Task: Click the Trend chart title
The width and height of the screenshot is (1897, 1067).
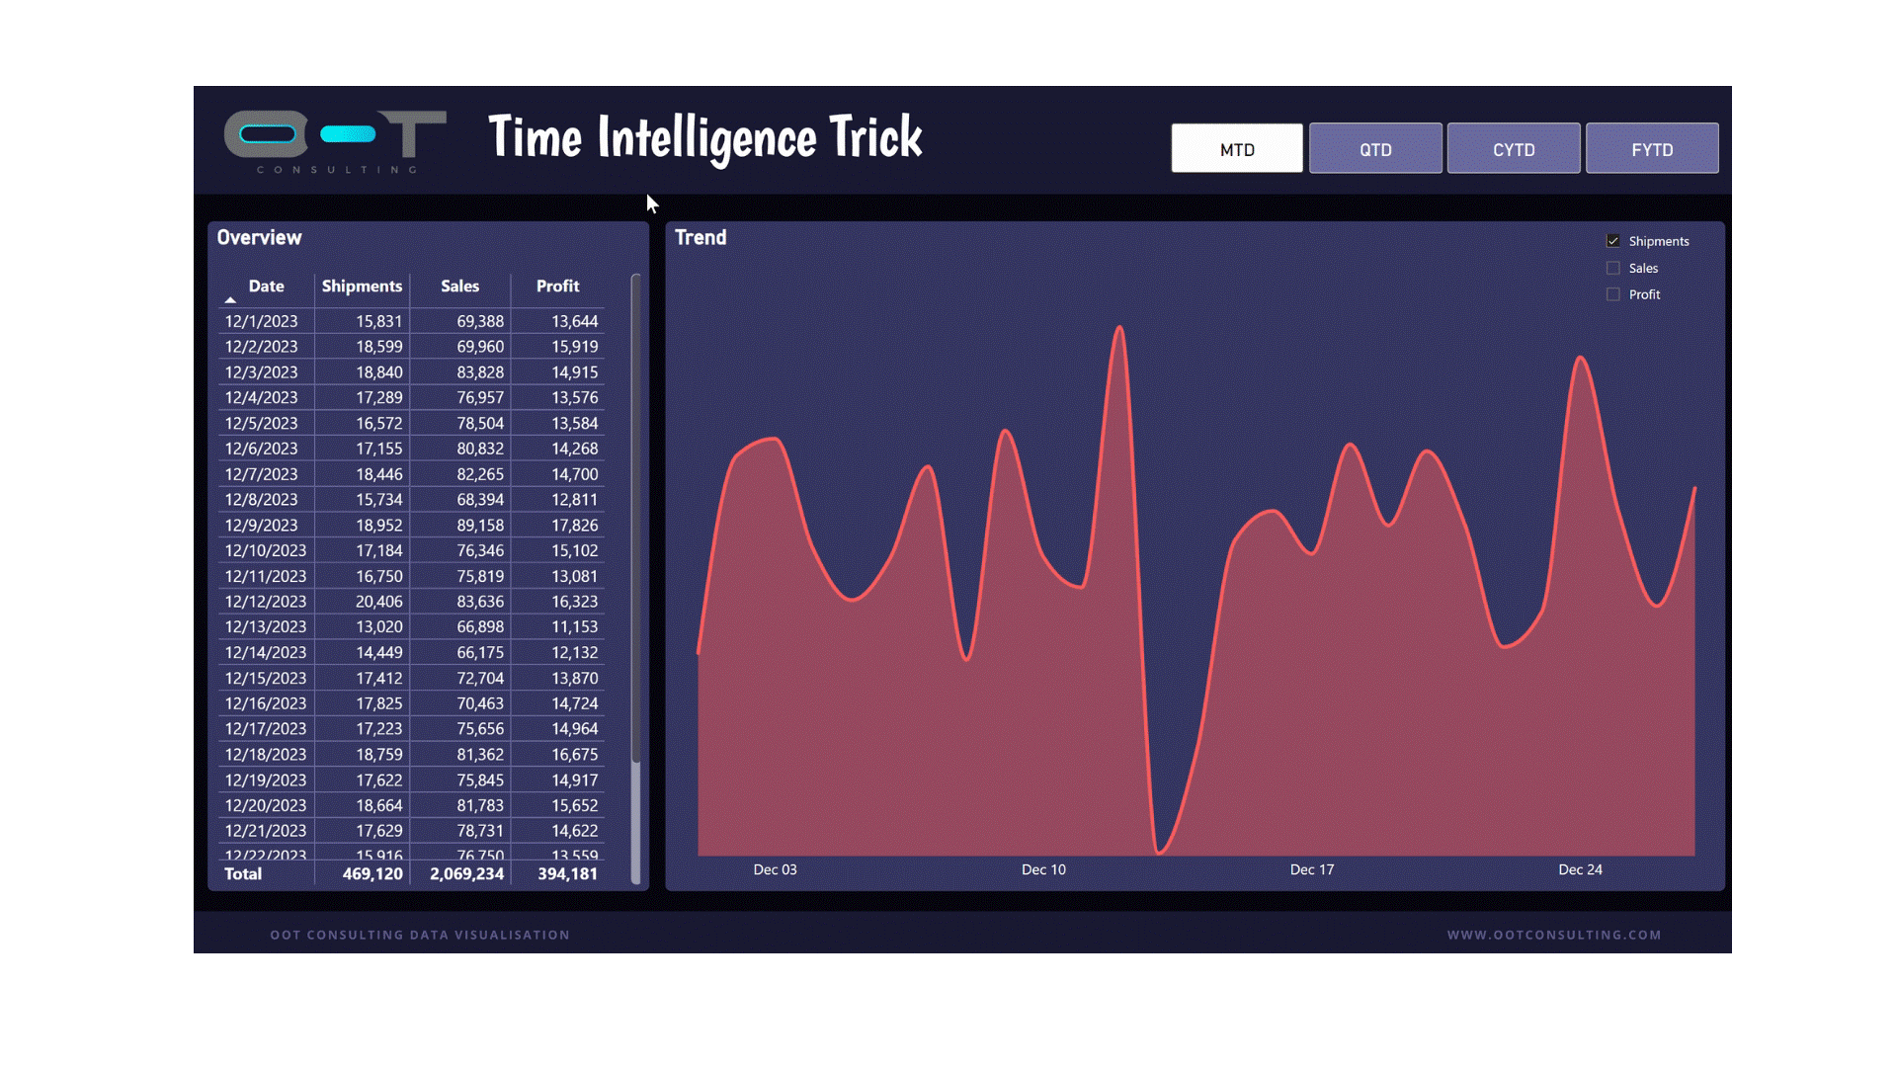Action: click(701, 238)
